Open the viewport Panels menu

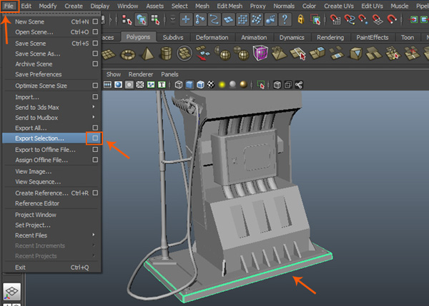(x=169, y=74)
